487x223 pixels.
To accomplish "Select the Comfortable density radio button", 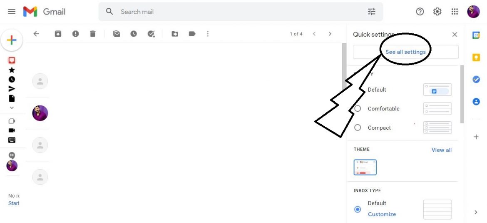I will pyautogui.click(x=358, y=108).
